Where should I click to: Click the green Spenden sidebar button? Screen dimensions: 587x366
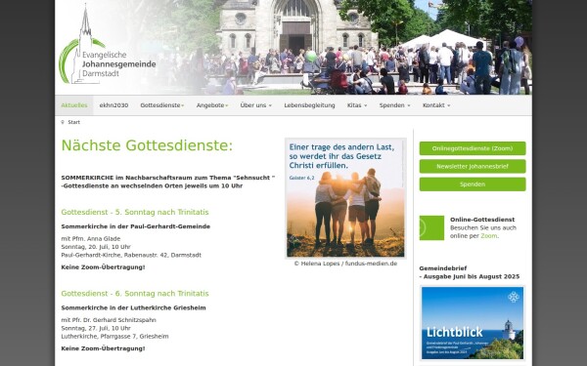tap(473, 184)
